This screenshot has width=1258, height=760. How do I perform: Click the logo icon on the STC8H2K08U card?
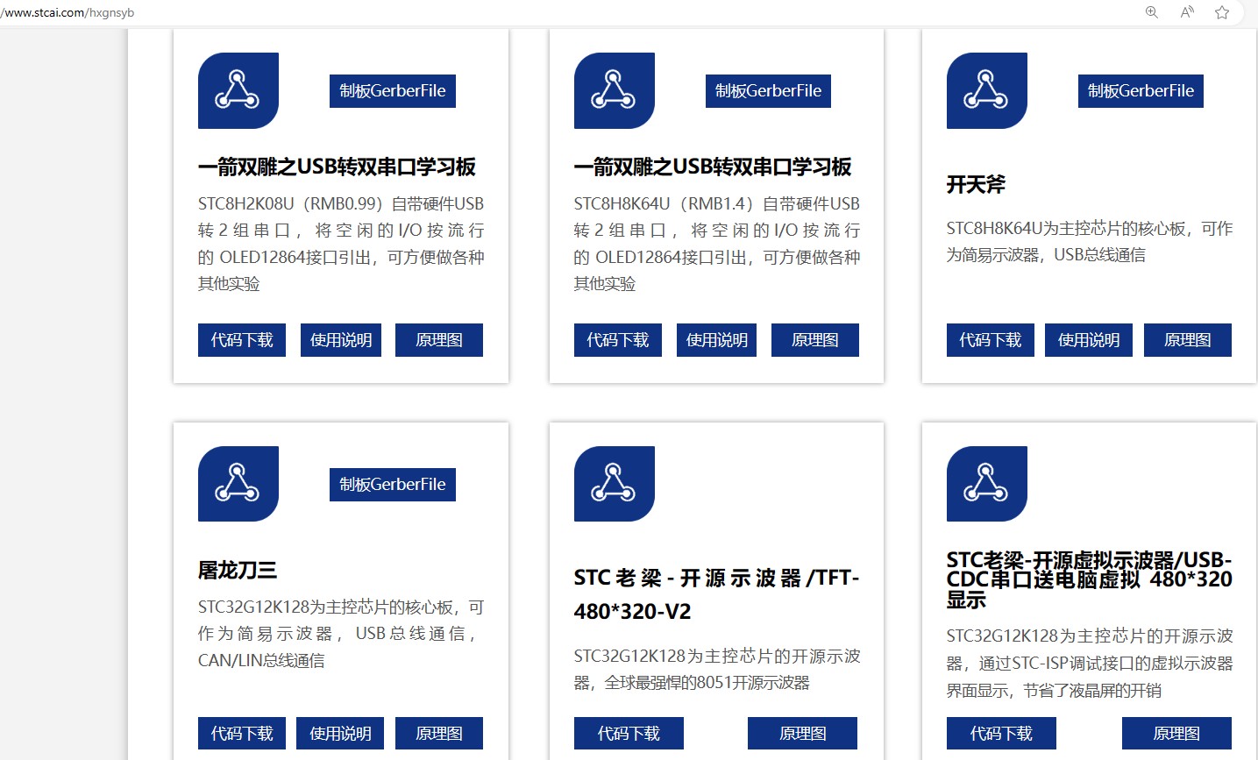point(238,90)
